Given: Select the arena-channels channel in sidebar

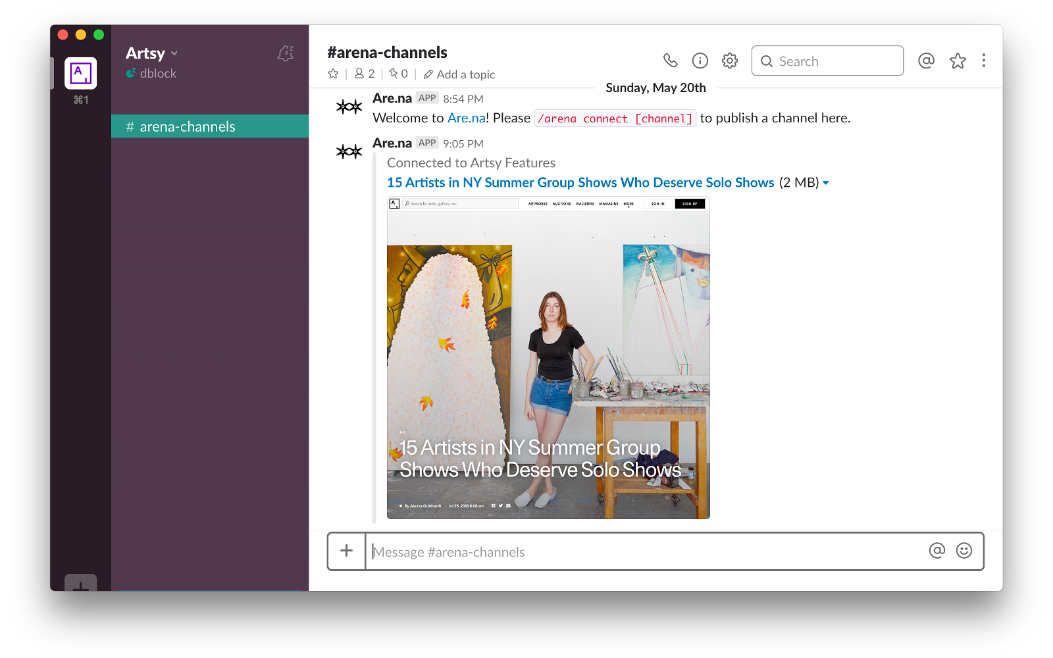Looking at the screenshot, I should point(210,126).
